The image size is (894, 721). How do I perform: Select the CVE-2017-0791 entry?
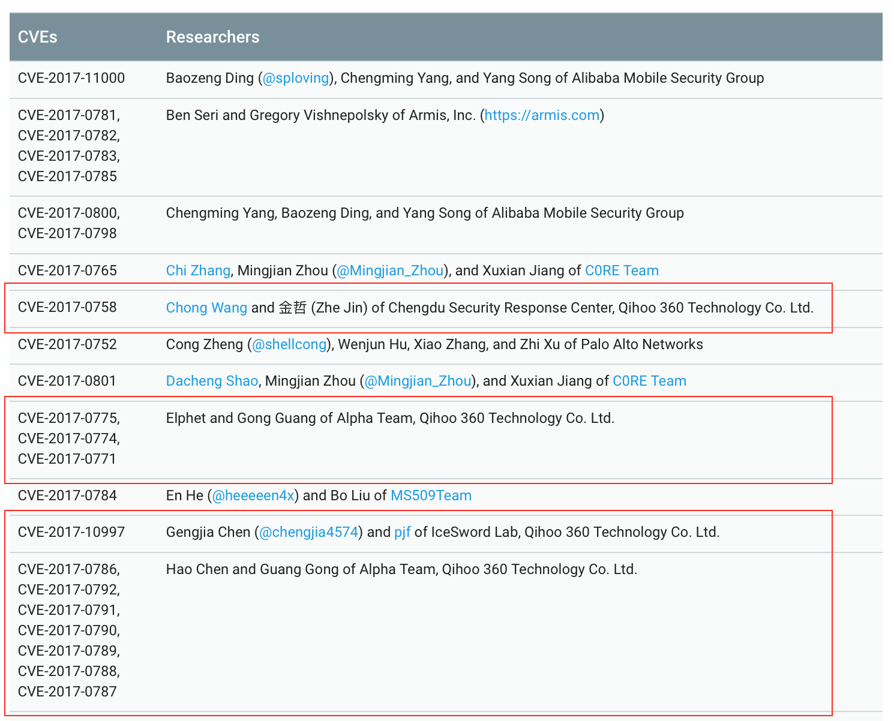[69, 610]
